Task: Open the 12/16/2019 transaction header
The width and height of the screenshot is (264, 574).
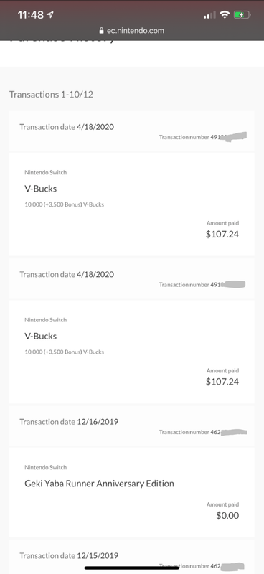Action: [x=132, y=426]
